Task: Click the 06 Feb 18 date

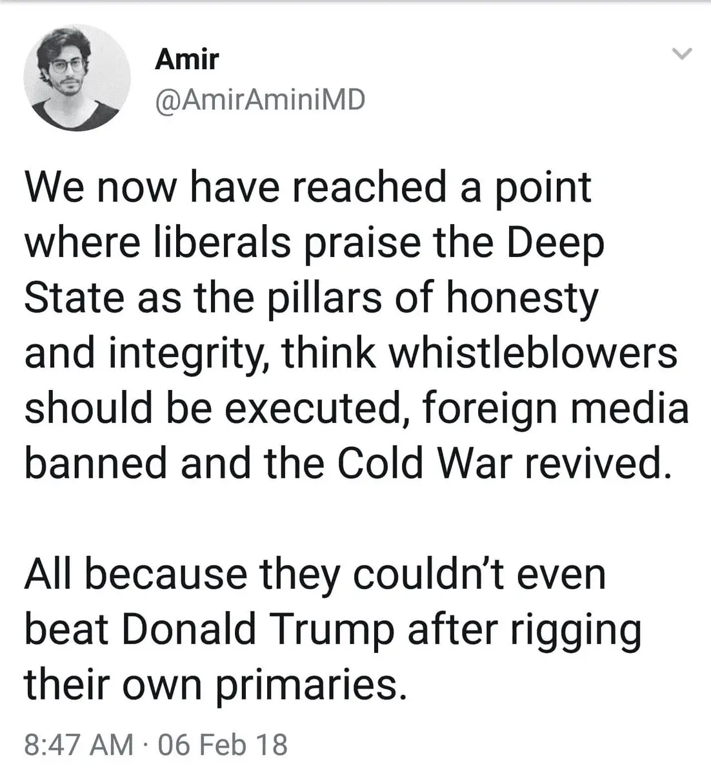Action: tap(221, 744)
